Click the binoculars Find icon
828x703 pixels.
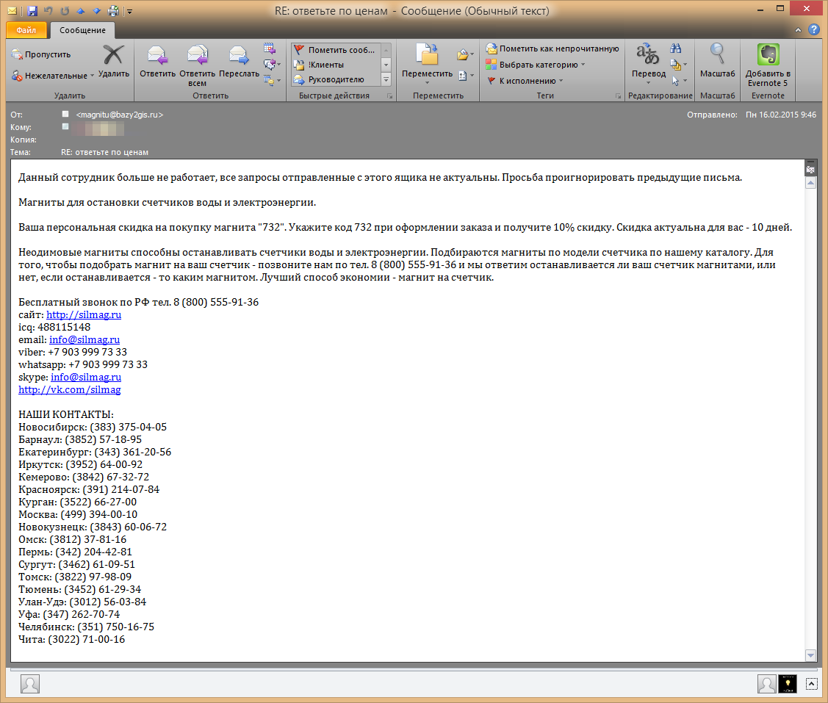click(676, 48)
